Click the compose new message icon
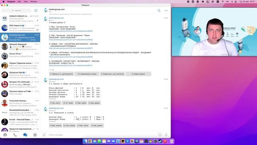 (36, 10)
